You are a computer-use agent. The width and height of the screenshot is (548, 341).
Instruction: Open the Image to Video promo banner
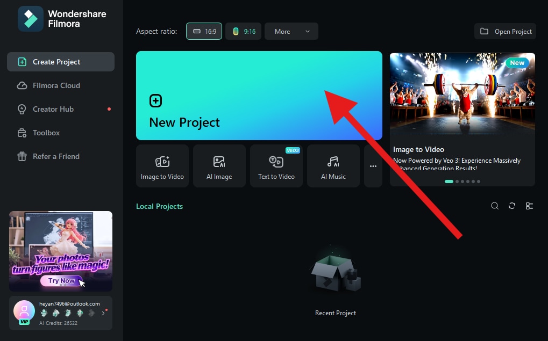462,120
